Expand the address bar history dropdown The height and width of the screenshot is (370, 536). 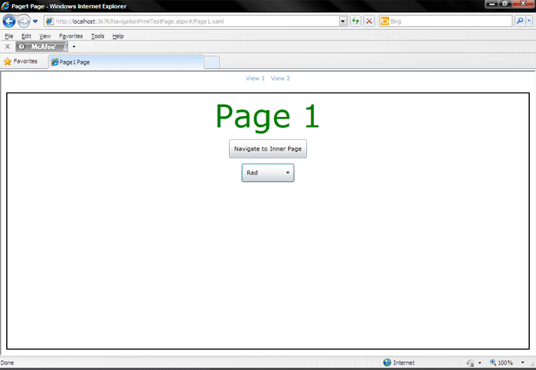(x=343, y=21)
